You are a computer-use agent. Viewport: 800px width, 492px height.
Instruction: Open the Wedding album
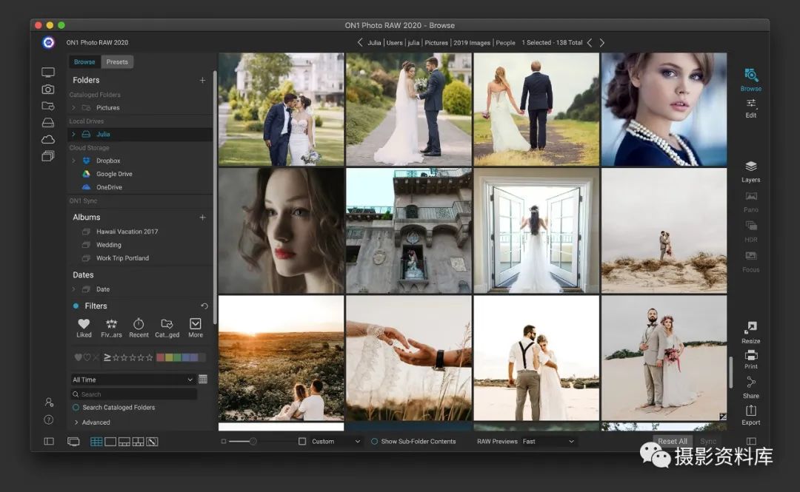[108, 245]
